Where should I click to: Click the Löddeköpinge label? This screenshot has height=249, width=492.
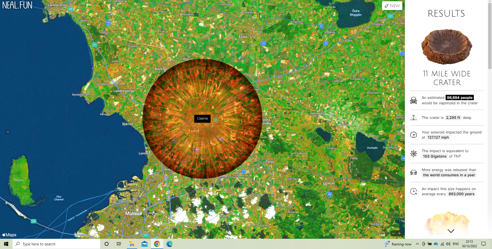124,91
